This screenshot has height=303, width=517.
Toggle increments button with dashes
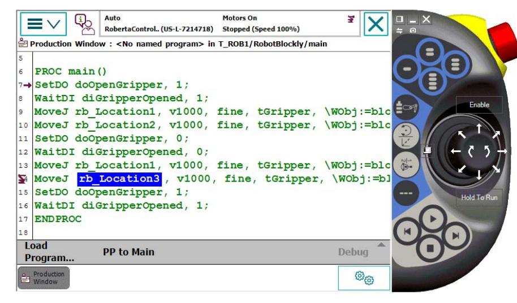point(406,193)
